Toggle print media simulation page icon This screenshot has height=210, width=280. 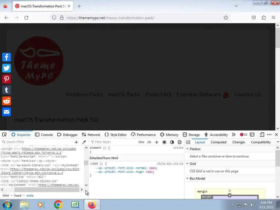click(180, 142)
